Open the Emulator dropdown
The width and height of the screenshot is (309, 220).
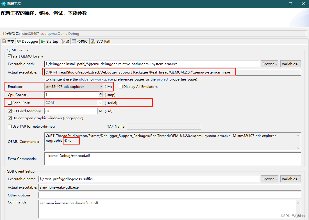click(x=100, y=86)
